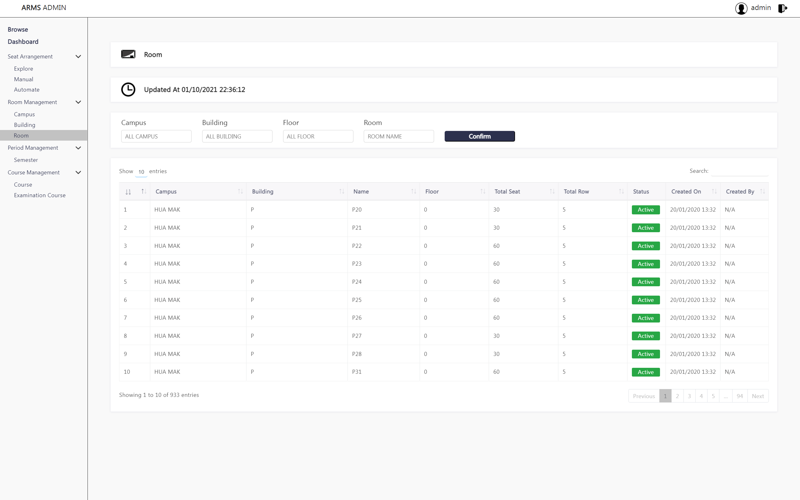This screenshot has height=500, width=800.
Task: Open the ALL CAMPUS filter dropdown
Action: tap(156, 136)
